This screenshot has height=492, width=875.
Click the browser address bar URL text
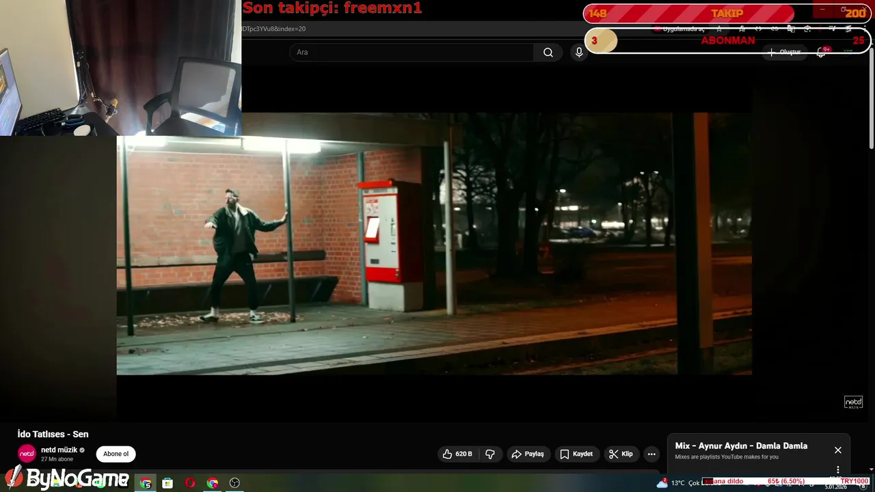[273, 29]
